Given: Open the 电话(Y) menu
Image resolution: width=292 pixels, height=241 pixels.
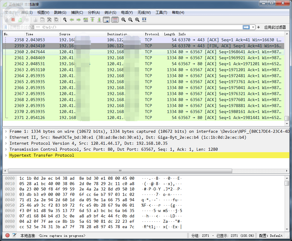Looking at the screenshot, I should [x=127, y=13].
